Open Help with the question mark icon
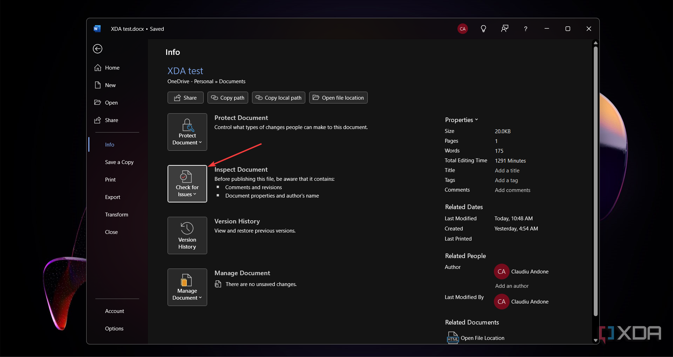The height and width of the screenshot is (357, 673). (525, 29)
